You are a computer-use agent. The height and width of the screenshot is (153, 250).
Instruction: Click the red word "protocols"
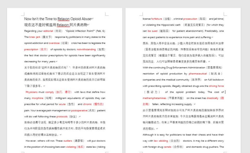62,117
